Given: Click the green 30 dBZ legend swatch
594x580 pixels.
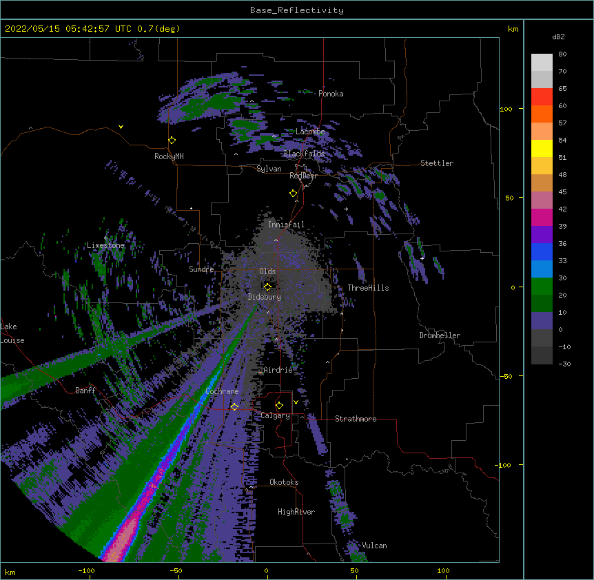Looking at the screenshot, I should click(x=542, y=287).
